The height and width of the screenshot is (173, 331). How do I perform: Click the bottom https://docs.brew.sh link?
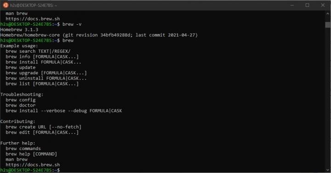pos(33,165)
